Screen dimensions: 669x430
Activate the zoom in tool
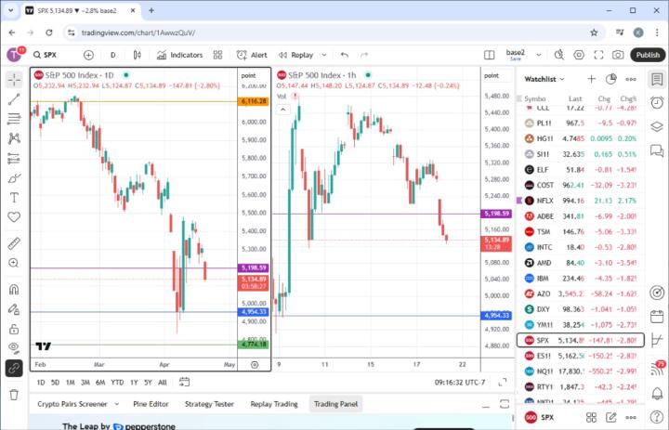point(14,263)
